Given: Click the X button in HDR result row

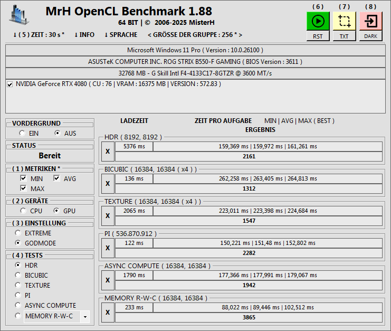Looking at the screenshot, I should 108,152.
